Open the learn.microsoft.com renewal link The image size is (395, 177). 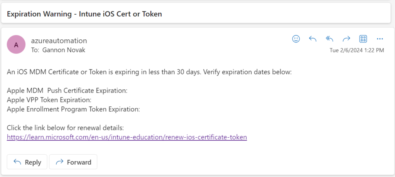click(127, 137)
